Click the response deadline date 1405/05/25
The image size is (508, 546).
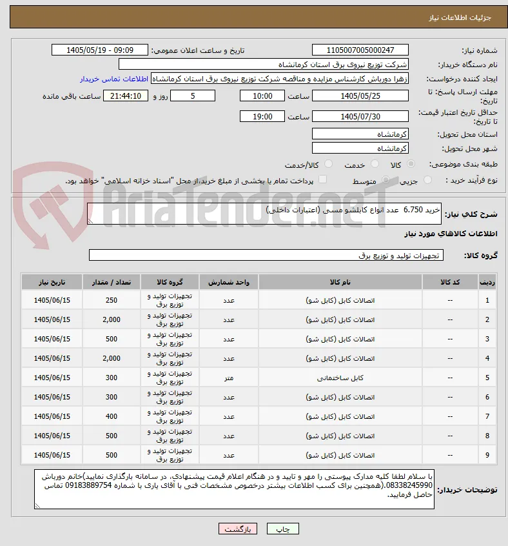point(360,96)
